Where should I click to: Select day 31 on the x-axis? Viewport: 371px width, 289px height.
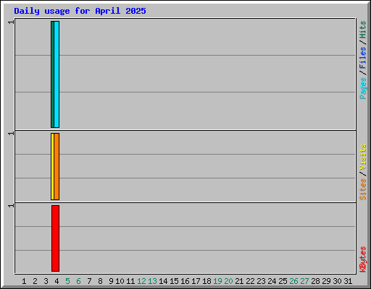(348, 281)
